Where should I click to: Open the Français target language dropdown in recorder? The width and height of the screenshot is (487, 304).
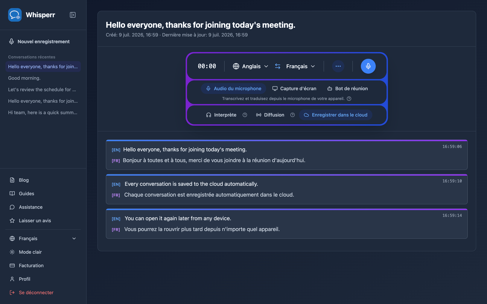(x=300, y=66)
